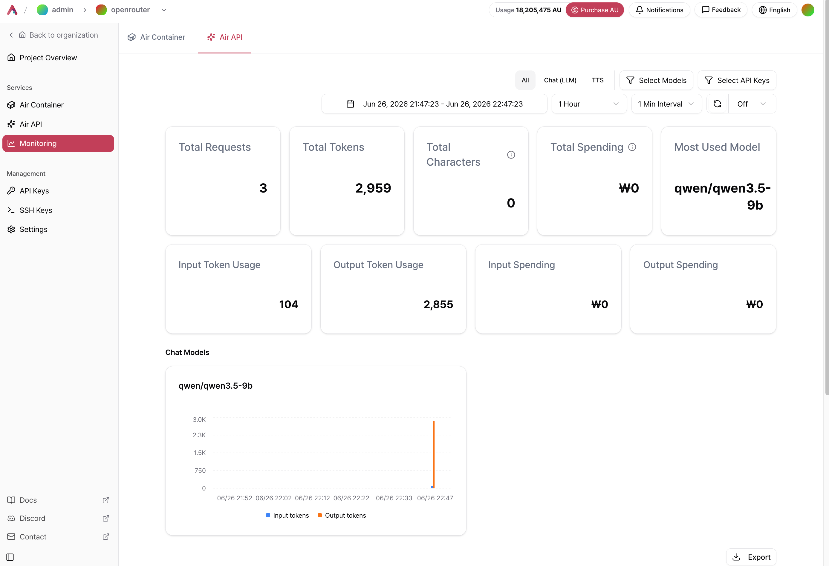Open the Feedback dialog
Viewport: 829px width, 566px height.
click(721, 10)
